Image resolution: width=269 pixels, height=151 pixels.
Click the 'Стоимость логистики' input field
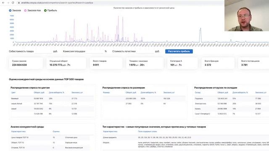tap(145, 51)
